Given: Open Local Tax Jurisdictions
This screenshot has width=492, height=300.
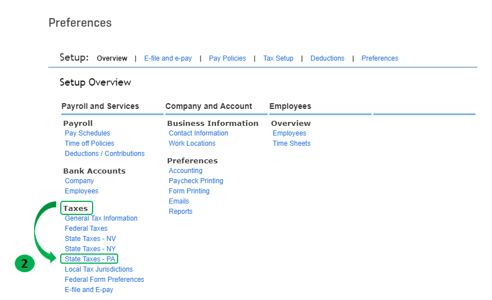Looking at the screenshot, I should [99, 269].
